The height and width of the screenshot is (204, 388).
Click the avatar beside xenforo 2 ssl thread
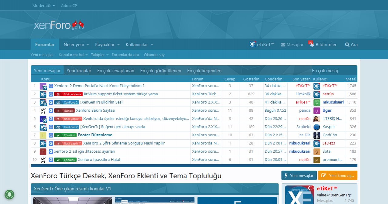point(43,151)
